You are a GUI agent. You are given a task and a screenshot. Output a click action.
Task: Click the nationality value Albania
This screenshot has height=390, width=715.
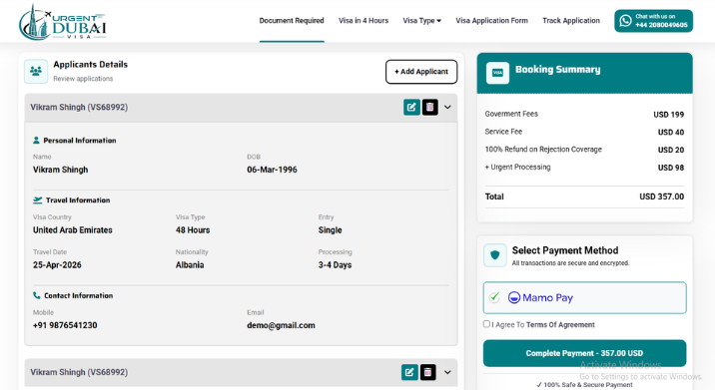[x=190, y=264]
